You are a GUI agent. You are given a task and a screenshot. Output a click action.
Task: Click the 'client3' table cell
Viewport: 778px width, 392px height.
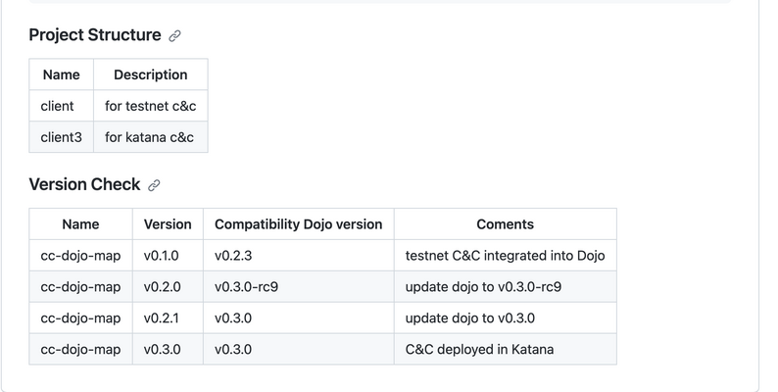[x=61, y=137]
